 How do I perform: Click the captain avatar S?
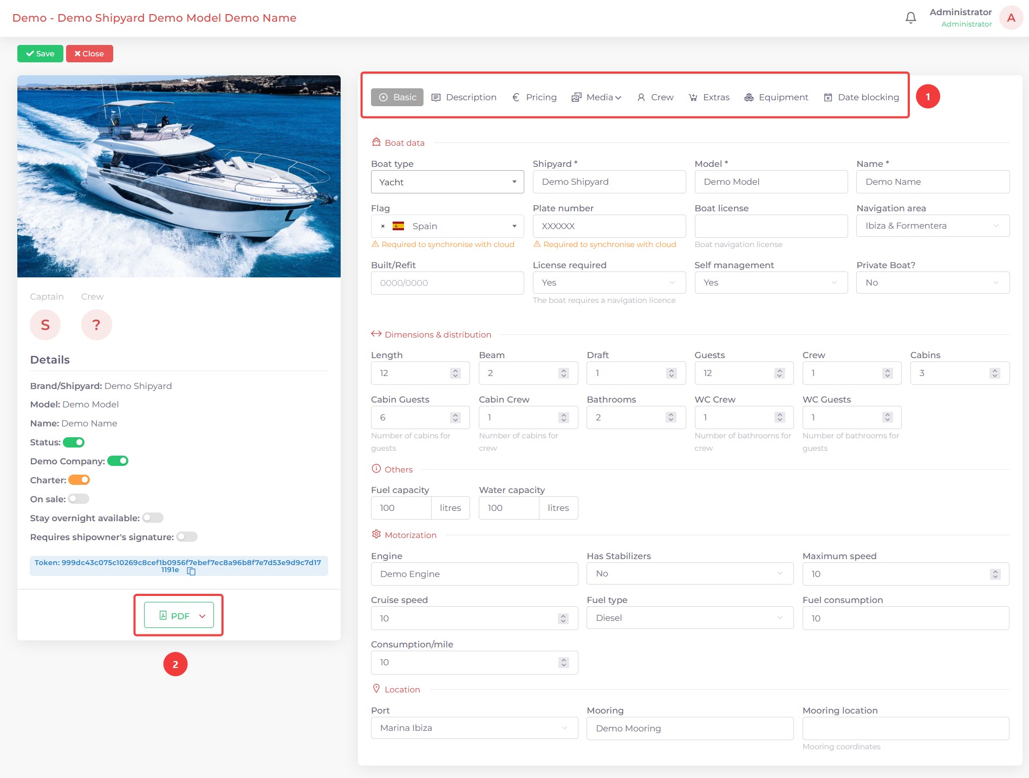click(45, 325)
